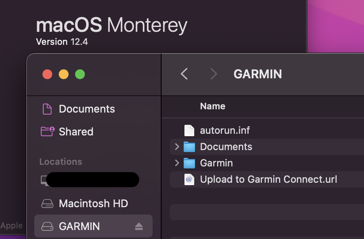Click the Finder forward navigation arrow
The height and width of the screenshot is (239, 364).
[213, 74]
